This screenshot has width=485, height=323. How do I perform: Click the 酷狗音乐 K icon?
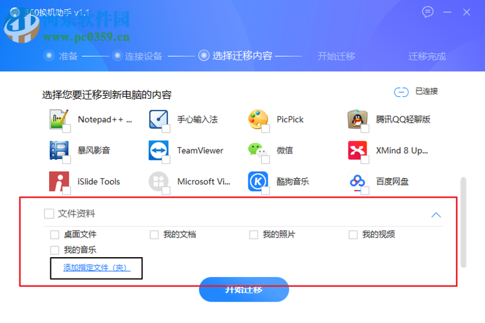click(258, 182)
